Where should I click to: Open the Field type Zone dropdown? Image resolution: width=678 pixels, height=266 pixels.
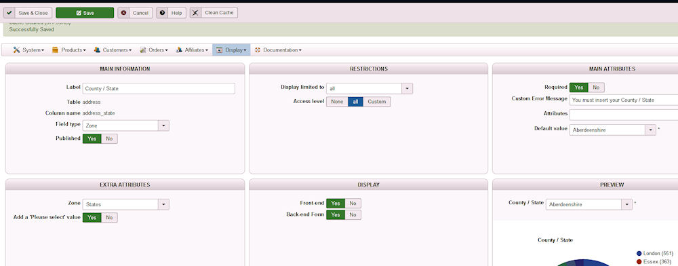coord(126,126)
